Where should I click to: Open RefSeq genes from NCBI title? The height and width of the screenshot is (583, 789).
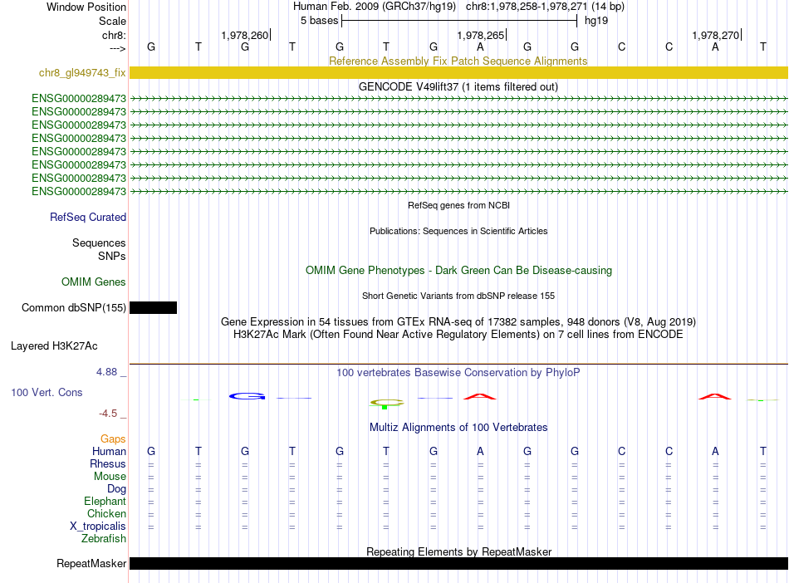pos(458,205)
